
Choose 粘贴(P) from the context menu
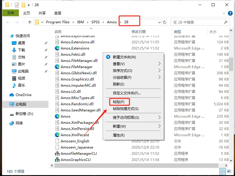(x=119, y=102)
